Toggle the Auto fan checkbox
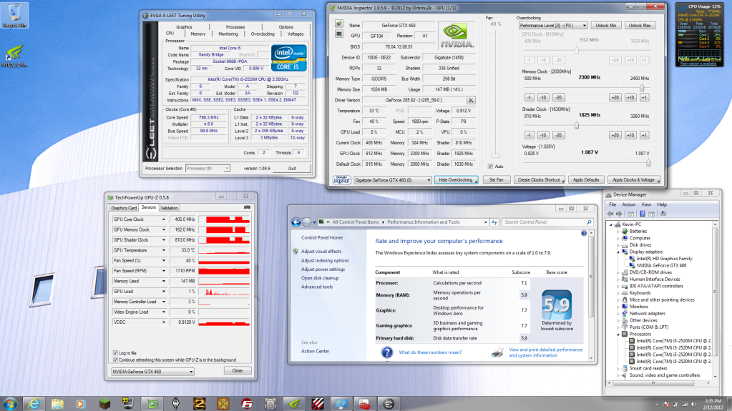This screenshot has height=411, width=732. 490,167
